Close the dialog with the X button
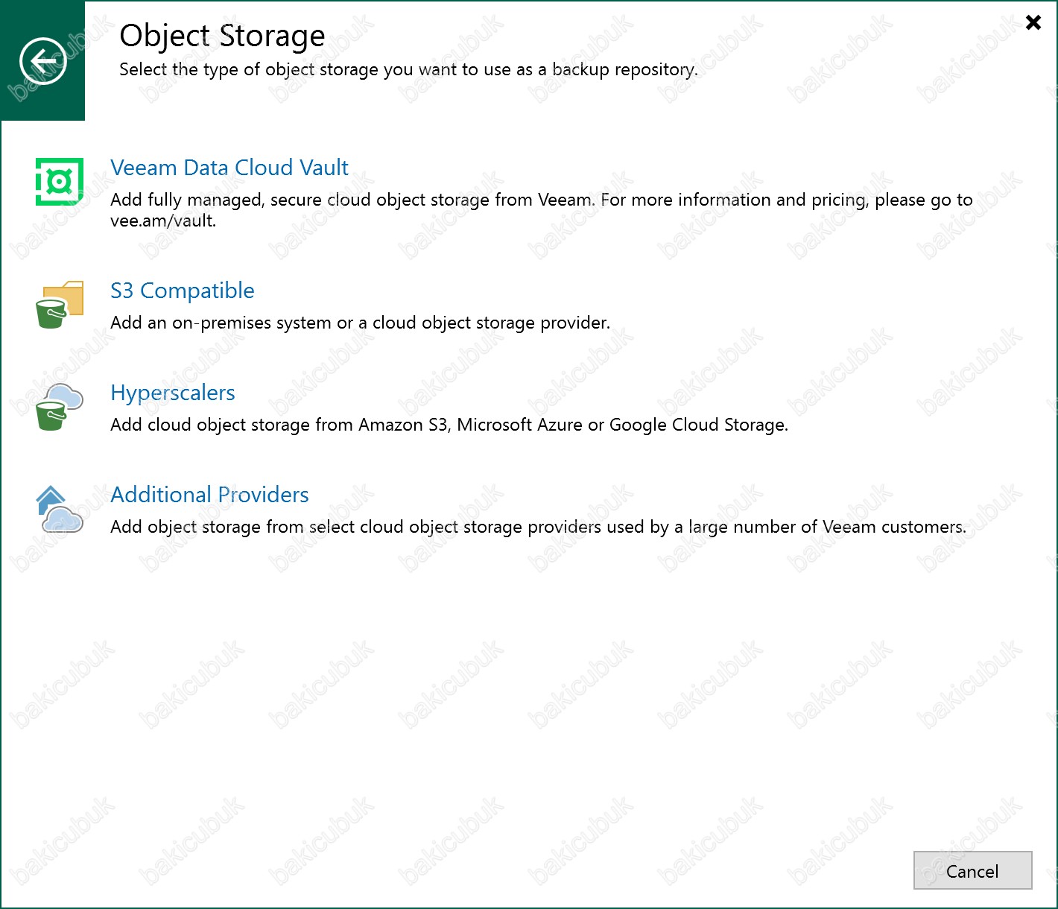 point(1033,22)
